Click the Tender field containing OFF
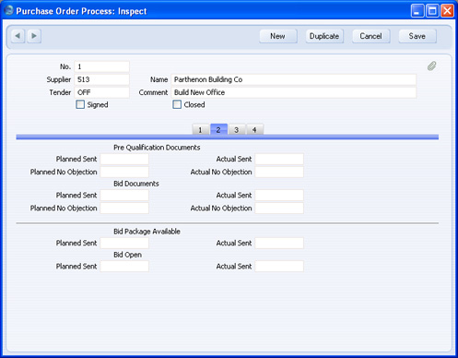The width and height of the screenshot is (458, 358). point(101,92)
